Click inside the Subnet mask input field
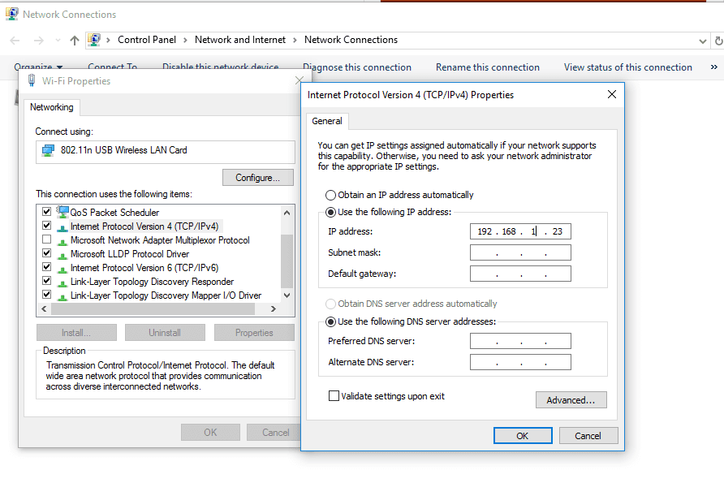 pyautogui.click(x=520, y=252)
